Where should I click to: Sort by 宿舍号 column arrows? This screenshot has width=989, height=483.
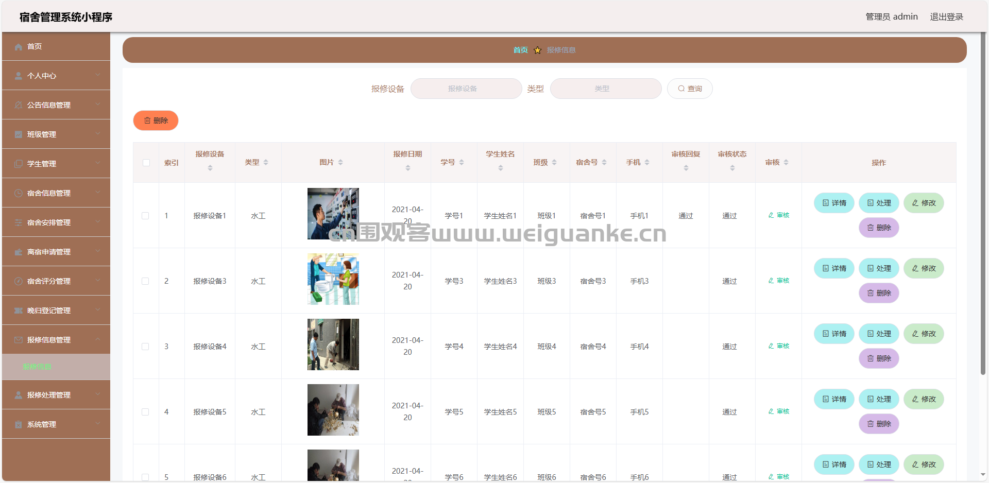(604, 163)
